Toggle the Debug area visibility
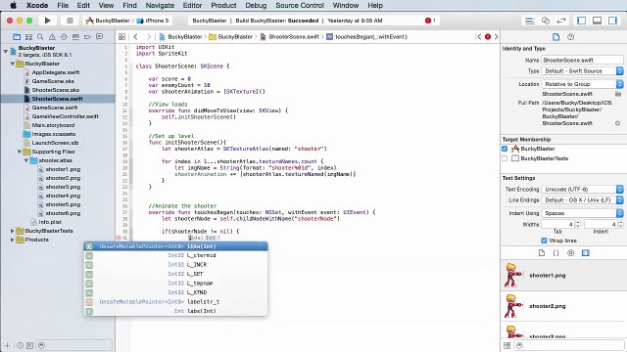Image resolution: width=627 pixels, height=352 pixels. pyautogui.click(x=597, y=21)
